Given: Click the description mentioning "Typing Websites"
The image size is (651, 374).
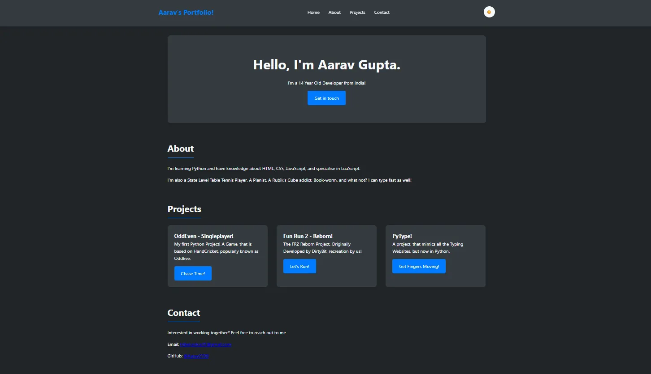Looking at the screenshot, I should [428, 248].
